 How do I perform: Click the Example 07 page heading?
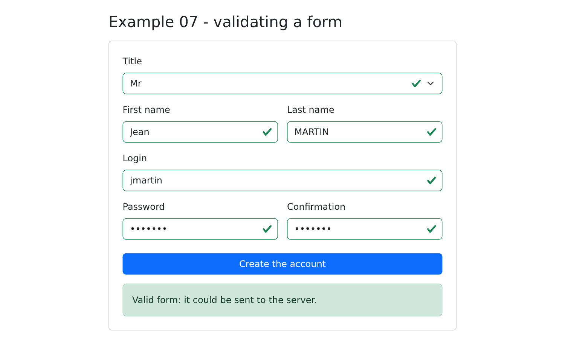pos(225,22)
